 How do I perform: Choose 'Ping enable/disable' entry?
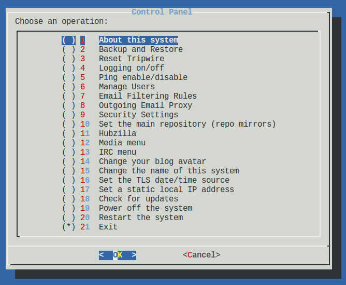[x=143, y=77]
